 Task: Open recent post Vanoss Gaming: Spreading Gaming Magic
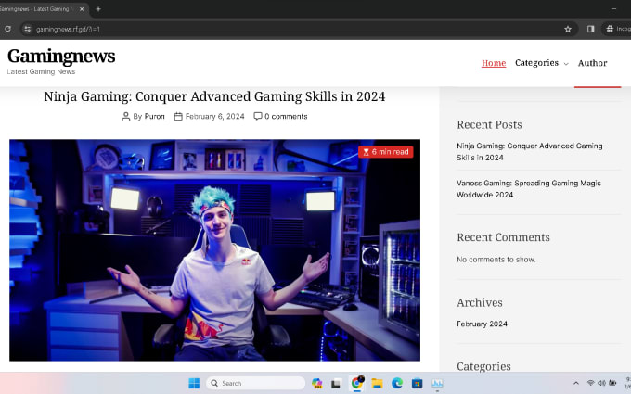[528, 188]
